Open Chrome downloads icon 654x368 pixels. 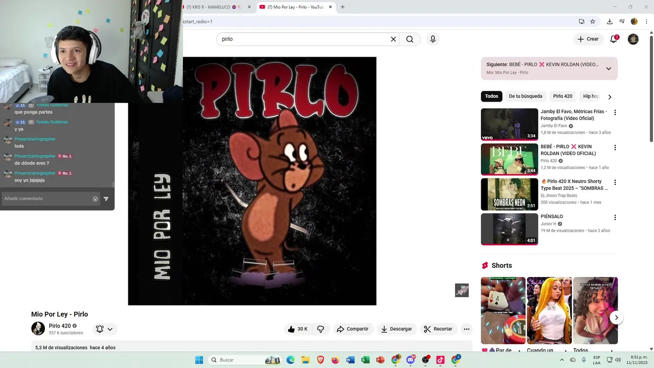click(610, 21)
